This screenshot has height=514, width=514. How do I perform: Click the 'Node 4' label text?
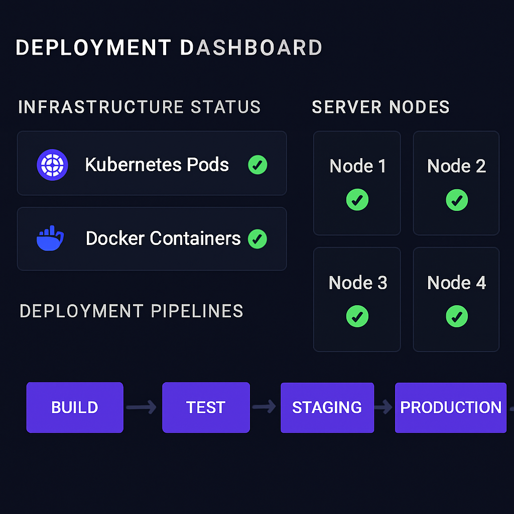[457, 283]
